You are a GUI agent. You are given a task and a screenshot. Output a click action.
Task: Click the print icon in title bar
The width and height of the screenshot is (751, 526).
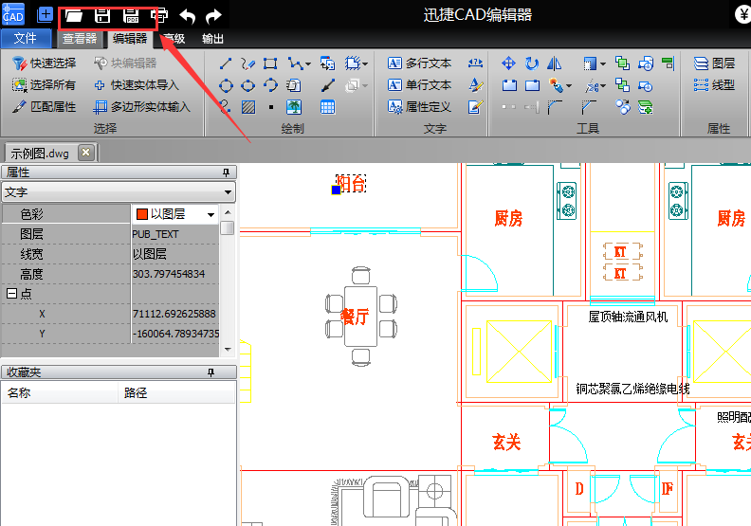pos(159,16)
